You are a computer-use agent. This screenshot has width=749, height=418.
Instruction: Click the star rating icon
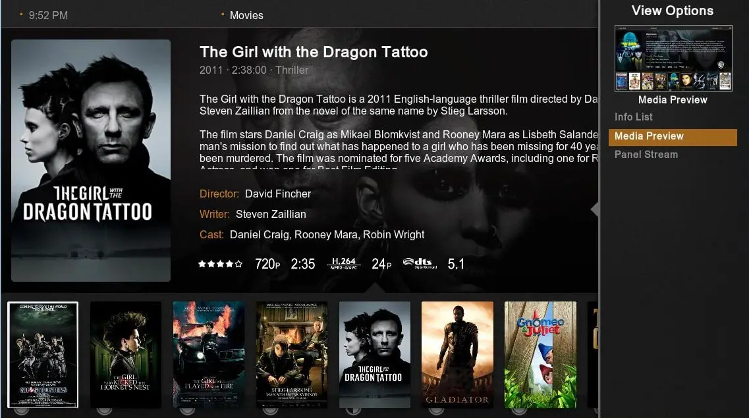[x=220, y=264]
